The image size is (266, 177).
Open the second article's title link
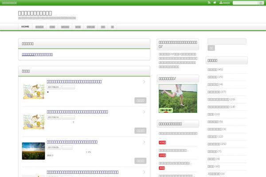click(77, 112)
